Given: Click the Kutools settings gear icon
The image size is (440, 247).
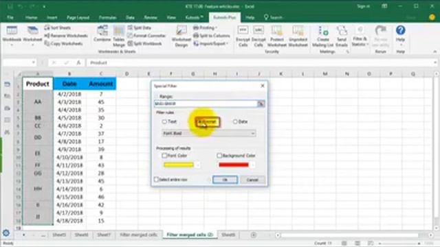Looking at the screenshot, I should coord(6,233).
